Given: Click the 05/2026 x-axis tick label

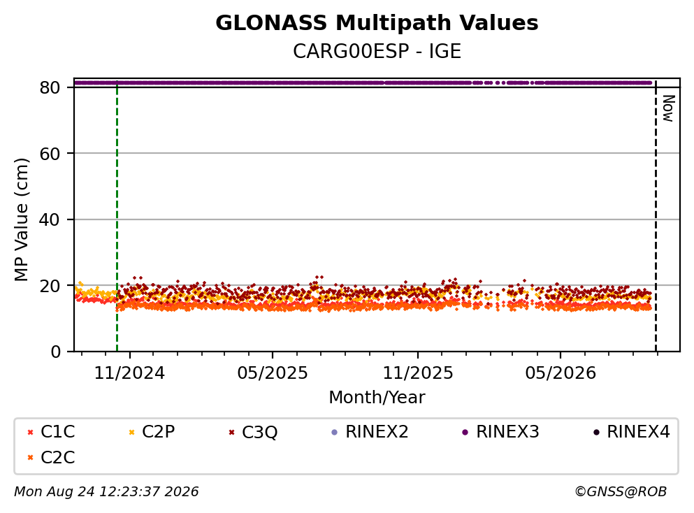Looking at the screenshot, I should pyautogui.click(x=561, y=373).
